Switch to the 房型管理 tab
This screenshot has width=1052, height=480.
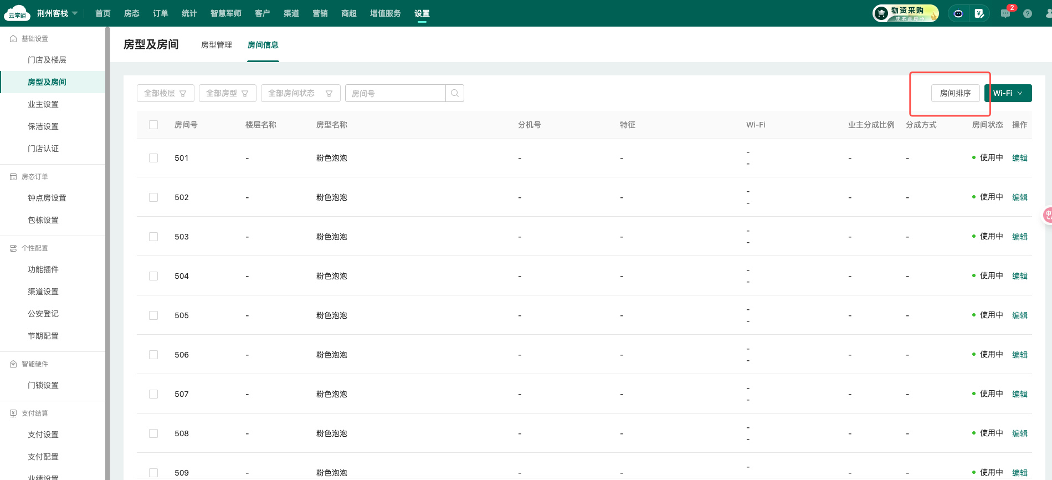tap(217, 45)
